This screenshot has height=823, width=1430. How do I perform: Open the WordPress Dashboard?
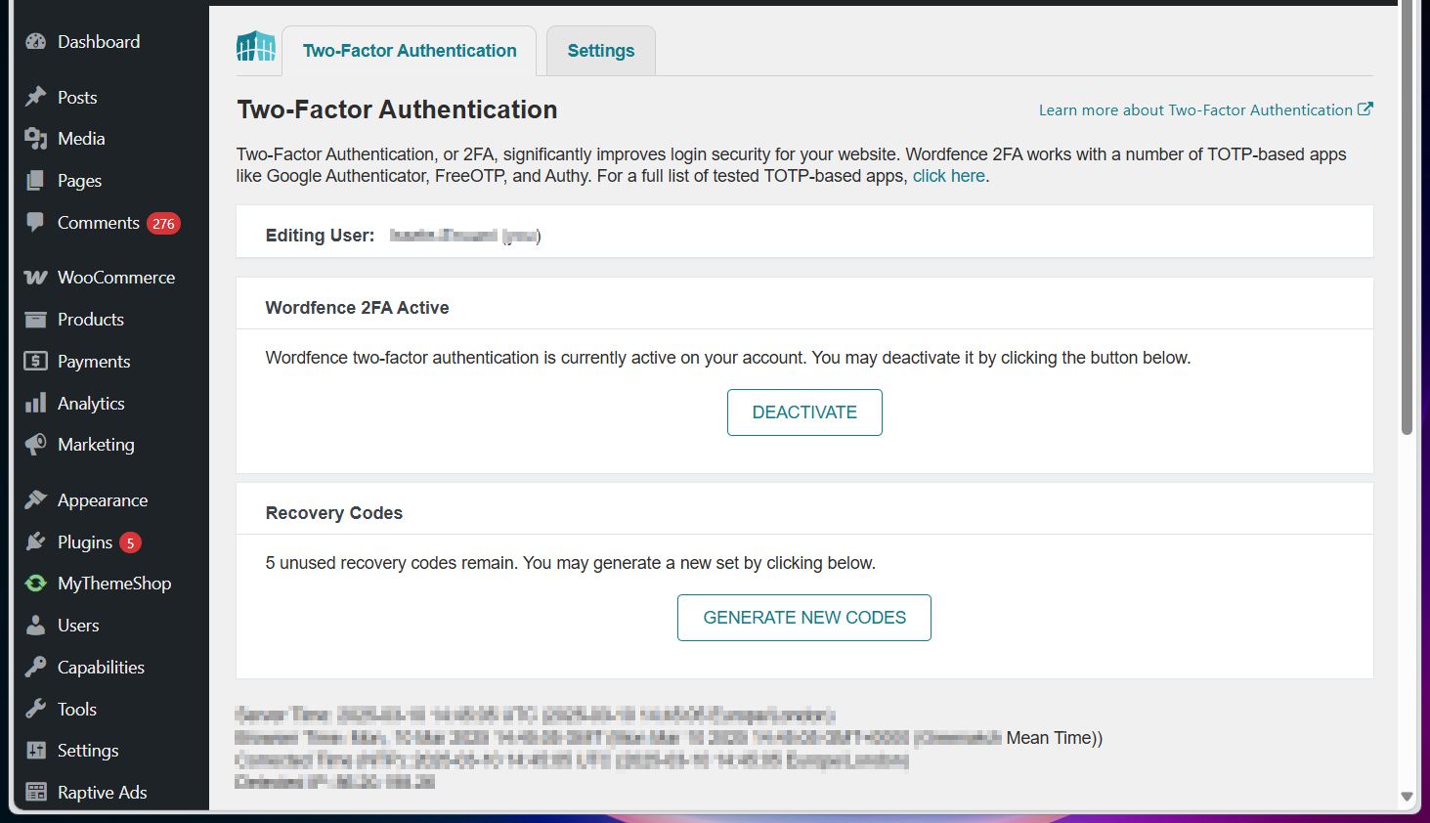click(x=98, y=41)
